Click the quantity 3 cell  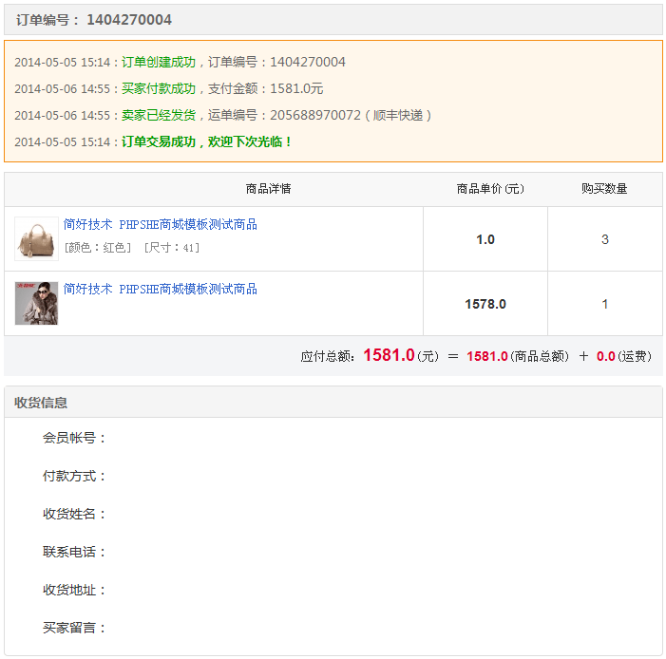(604, 240)
